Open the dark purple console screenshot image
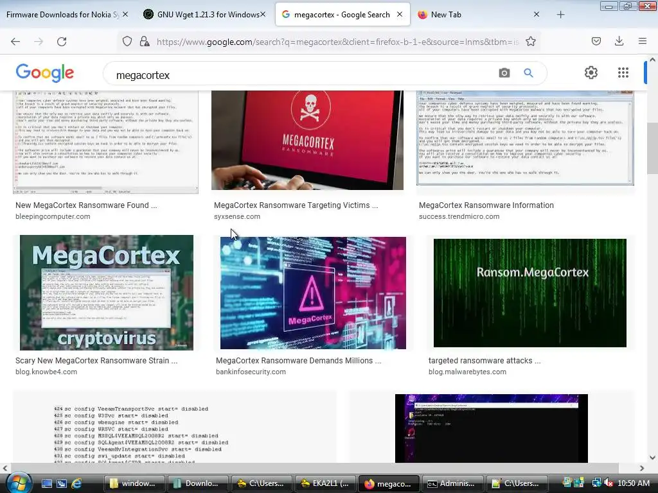This screenshot has height=493, width=658. [492, 428]
